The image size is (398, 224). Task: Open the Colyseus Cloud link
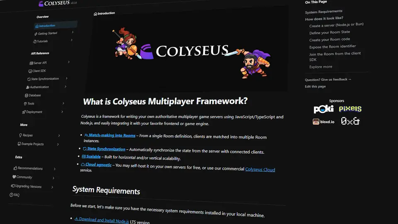pos(260,169)
